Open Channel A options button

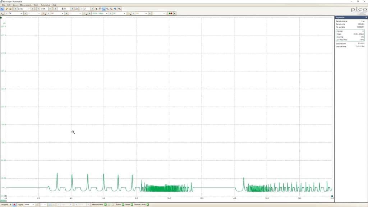[3, 13]
